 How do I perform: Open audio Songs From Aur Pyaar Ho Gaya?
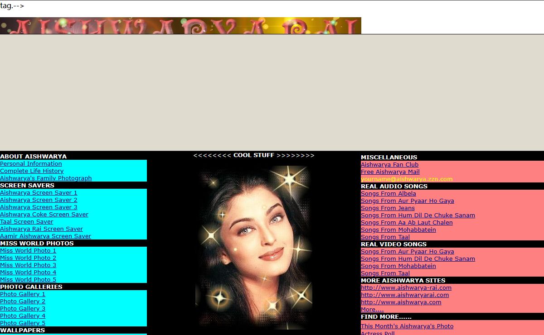click(407, 201)
